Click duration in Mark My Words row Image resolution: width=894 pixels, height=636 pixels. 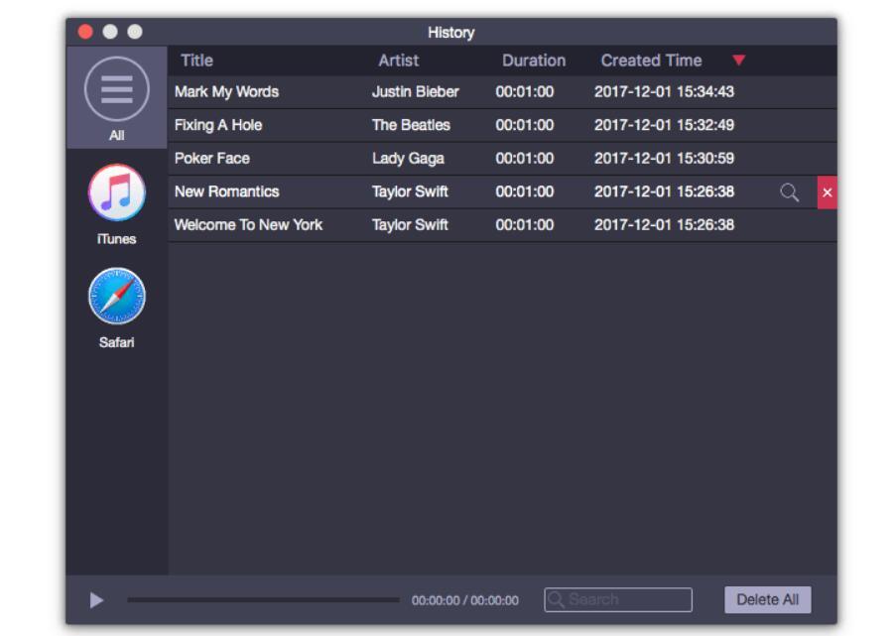point(525,91)
